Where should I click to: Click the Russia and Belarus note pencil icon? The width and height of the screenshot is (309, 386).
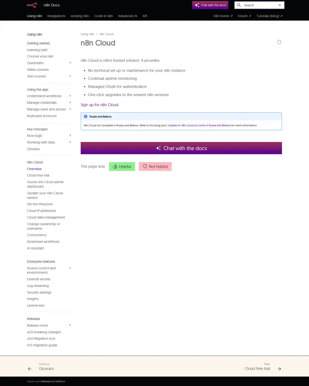(85, 116)
